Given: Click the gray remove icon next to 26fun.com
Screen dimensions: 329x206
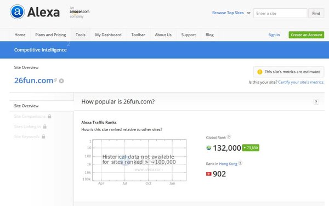Looking at the screenshot, I should pyautogui.click(x=61, y=81).
